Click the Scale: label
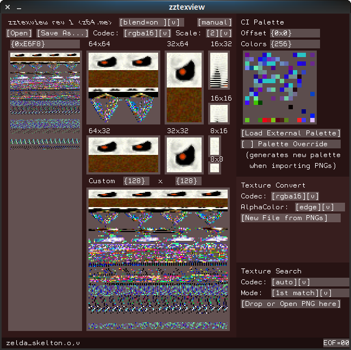The width and height of the screenshot is (351, 350). pos(188,33)
